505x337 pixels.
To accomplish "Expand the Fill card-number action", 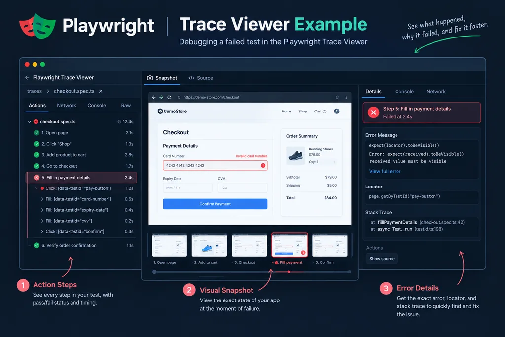I will [42, 199].
